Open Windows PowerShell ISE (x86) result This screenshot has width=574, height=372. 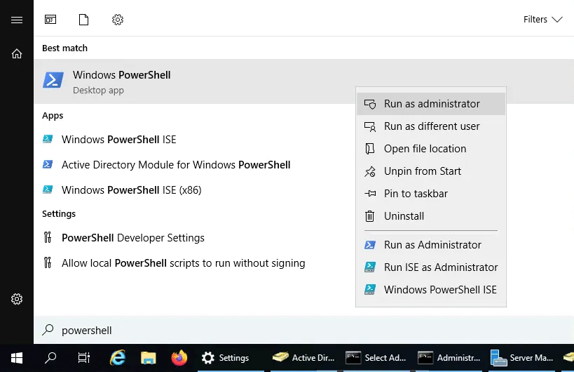131,190
